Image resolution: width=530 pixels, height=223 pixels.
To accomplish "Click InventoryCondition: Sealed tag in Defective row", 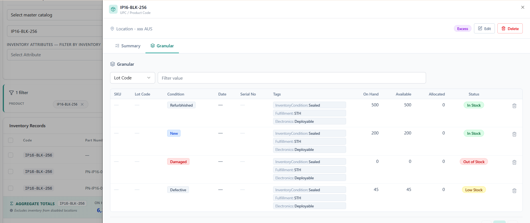I will pos(309,190).
